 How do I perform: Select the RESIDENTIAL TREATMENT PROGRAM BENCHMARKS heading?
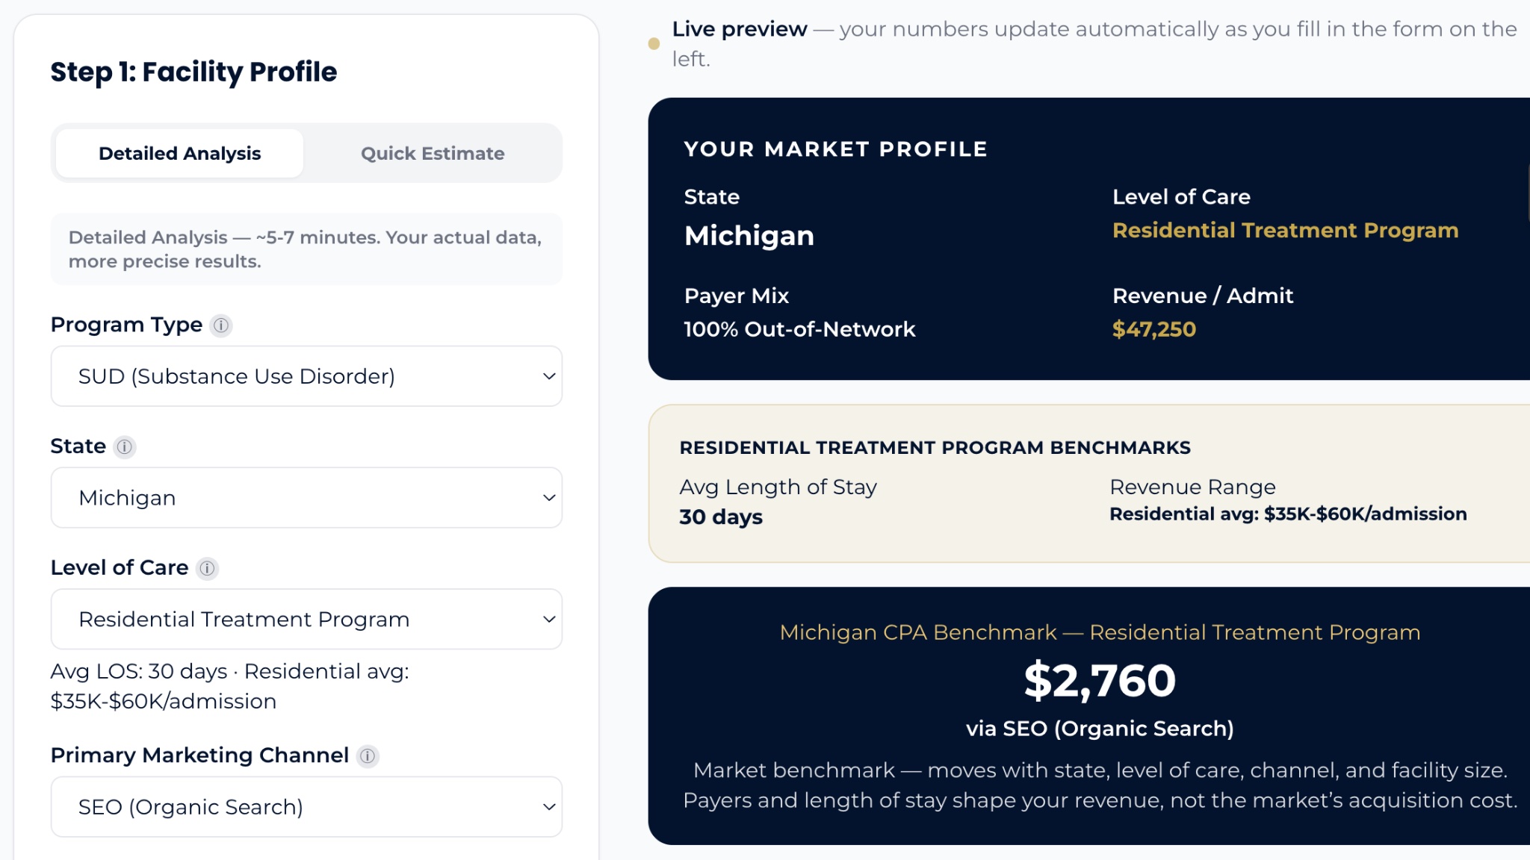[x=935, y=448]
